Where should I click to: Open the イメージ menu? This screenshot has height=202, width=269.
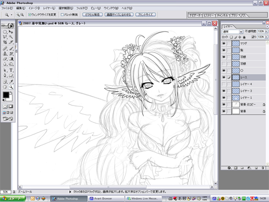(34, 8)
